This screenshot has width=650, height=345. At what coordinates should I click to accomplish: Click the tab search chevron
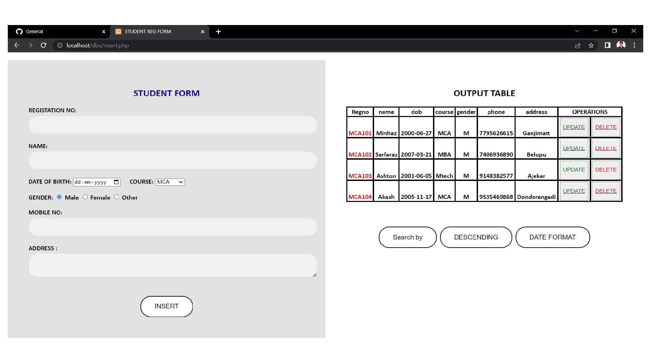click(x=577, y=31)
